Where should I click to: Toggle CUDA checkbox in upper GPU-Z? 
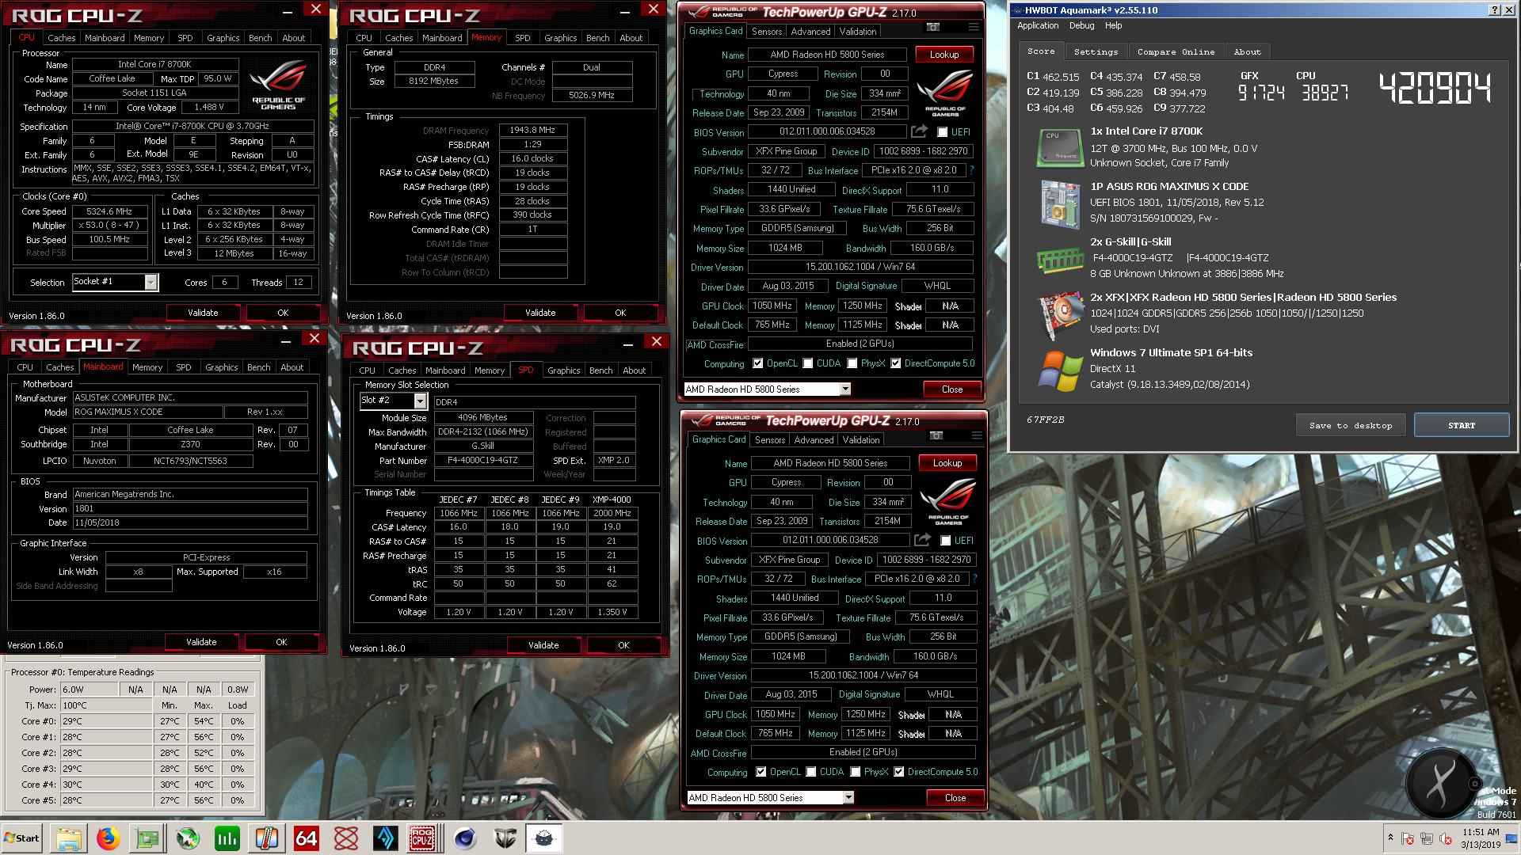click(808, 363)
